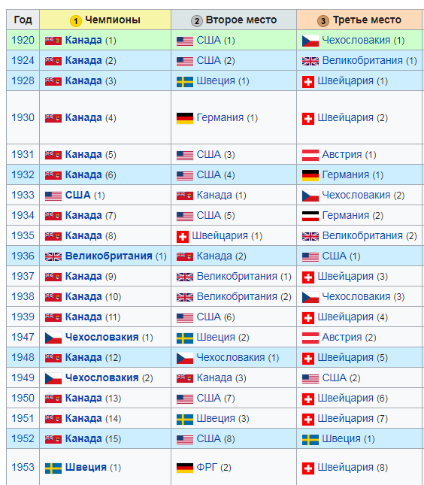Click the FRG flag in the 1953 row
This screenshot has height=485, width=424.
(x=185, y=468)
